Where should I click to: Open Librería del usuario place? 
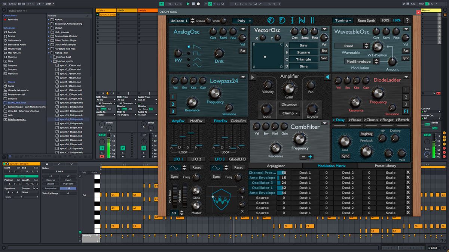[18, 90]
